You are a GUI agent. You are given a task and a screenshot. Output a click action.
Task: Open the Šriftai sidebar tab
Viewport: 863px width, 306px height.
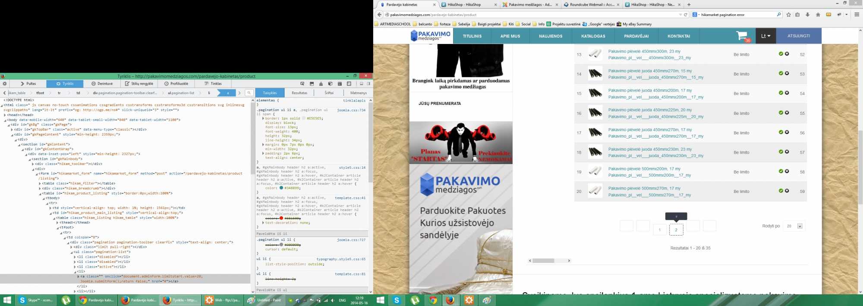329,93
